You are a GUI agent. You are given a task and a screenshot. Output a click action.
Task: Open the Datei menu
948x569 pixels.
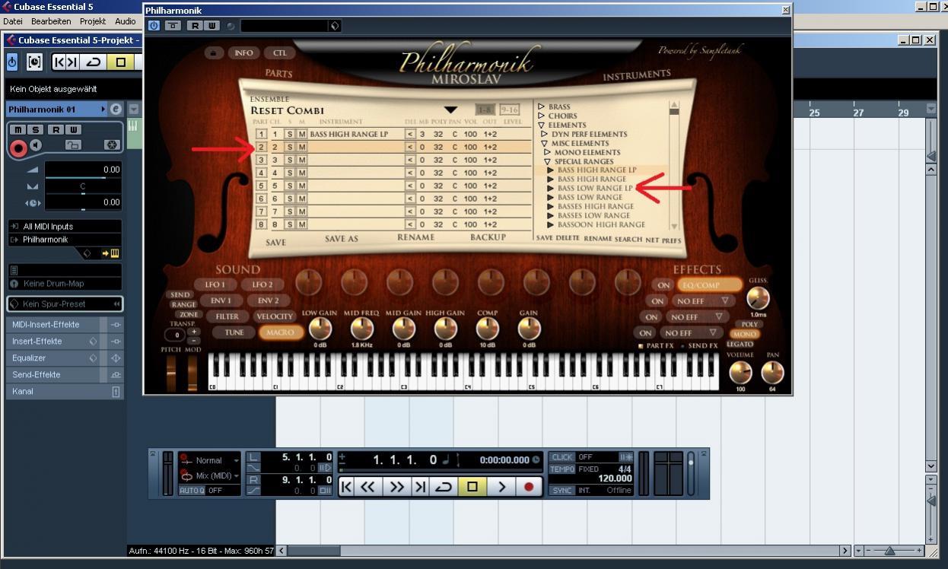coord(13,21)
